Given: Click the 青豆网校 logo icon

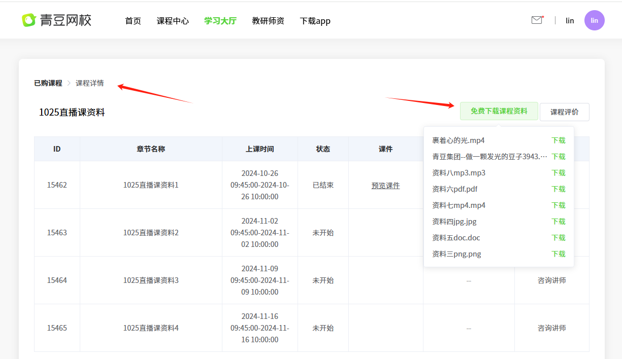Looking at the screenshot, I should tap(29, 20).
